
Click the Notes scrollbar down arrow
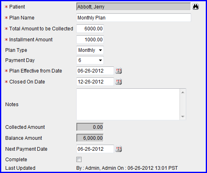[183, 116]
